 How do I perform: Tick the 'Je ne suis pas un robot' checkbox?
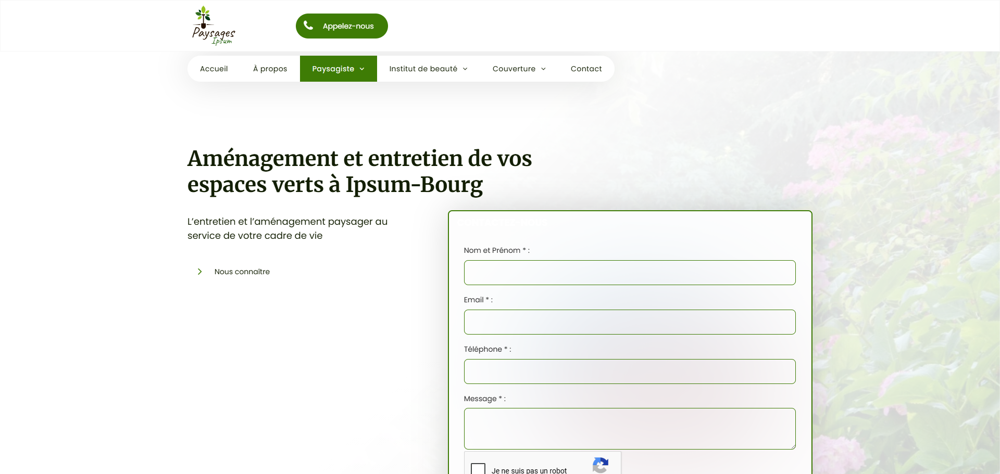point(478,469)
